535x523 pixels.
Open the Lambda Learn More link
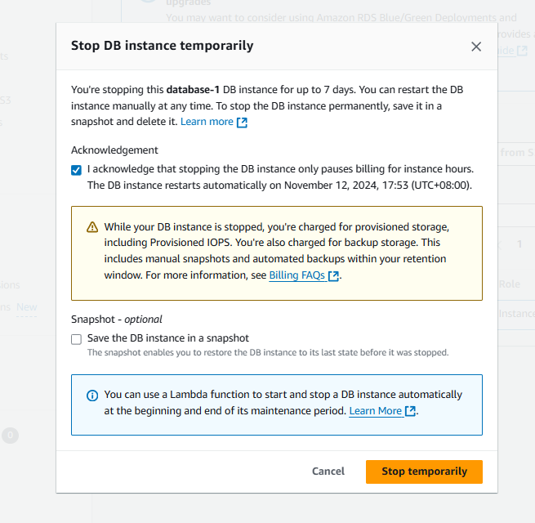point(376,411)
